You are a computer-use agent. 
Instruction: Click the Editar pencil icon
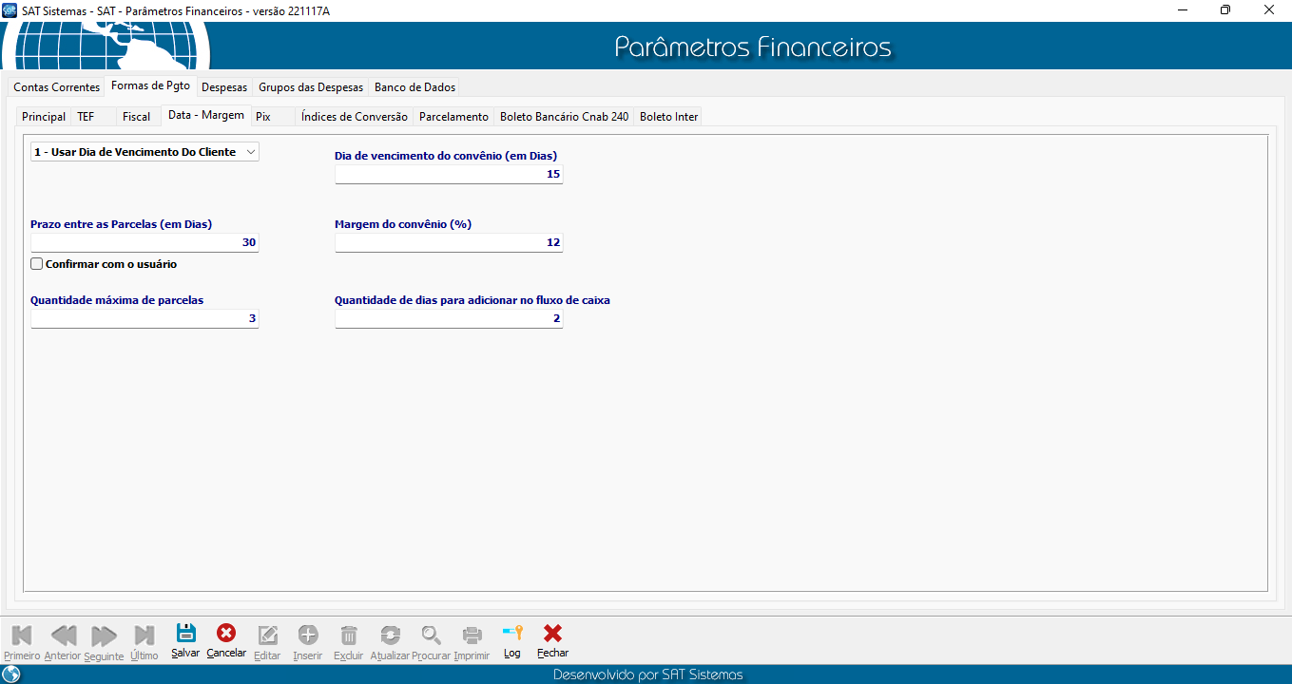pos(267,636)
